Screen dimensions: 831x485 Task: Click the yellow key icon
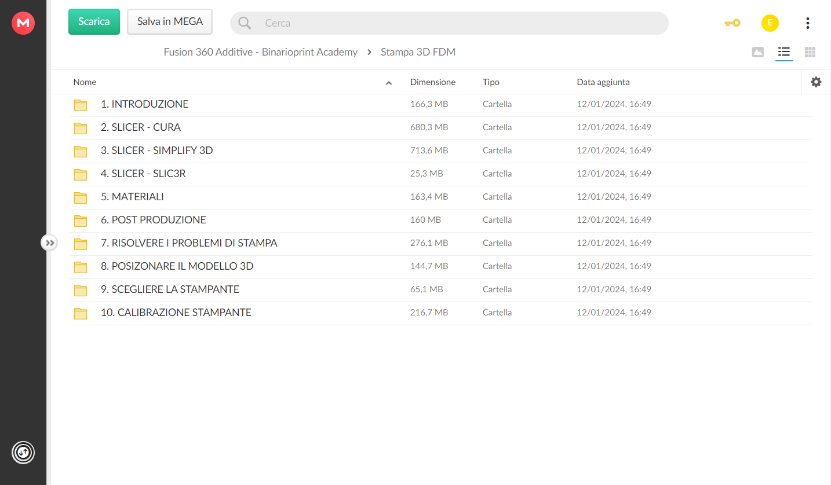[732, 23]
